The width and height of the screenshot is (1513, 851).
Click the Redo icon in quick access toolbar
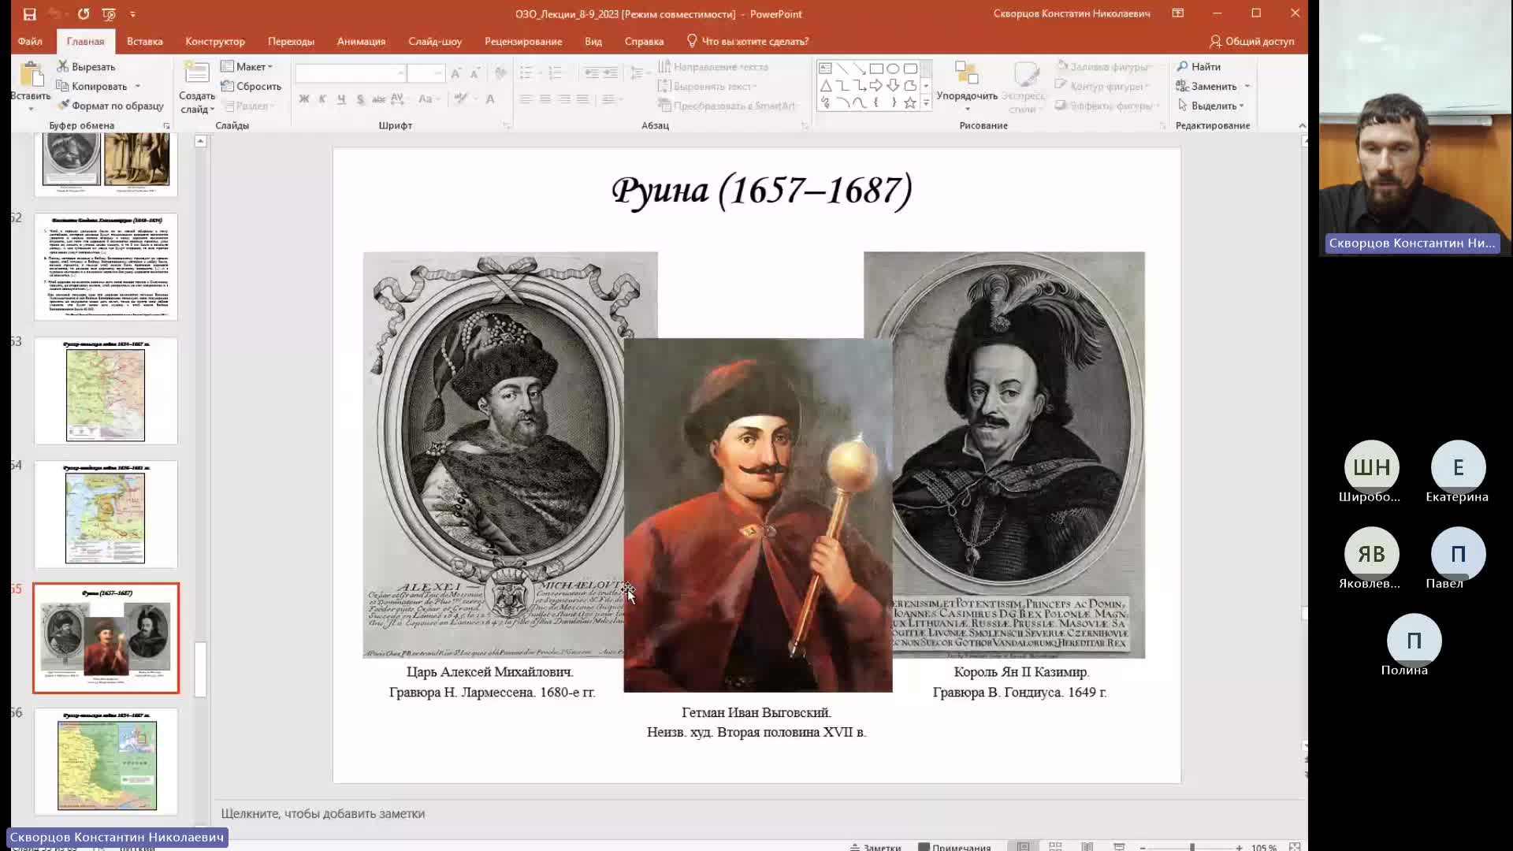pos(84,14)
